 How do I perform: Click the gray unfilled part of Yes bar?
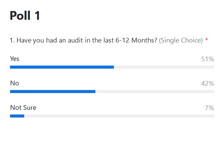click(x=164, y=67)
